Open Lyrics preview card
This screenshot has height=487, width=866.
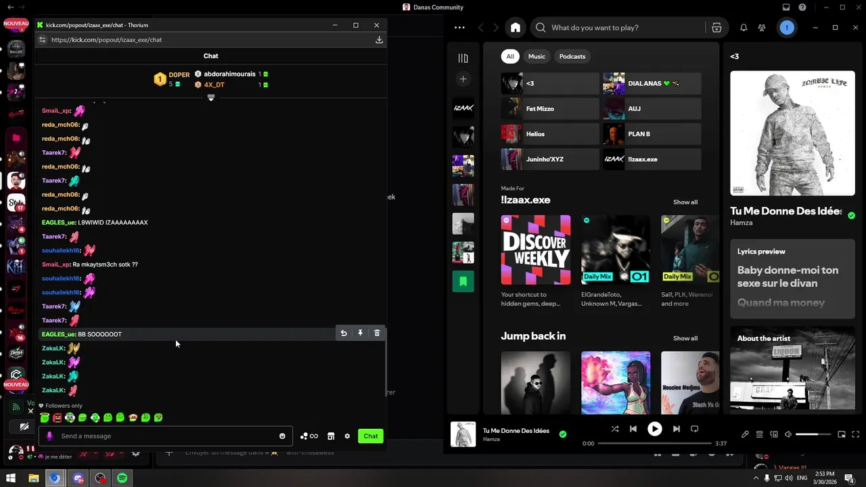tap(792, 279)
